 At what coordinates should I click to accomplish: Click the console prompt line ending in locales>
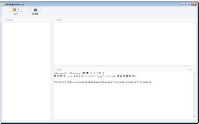pyautogui.click(x=103, y=82)
